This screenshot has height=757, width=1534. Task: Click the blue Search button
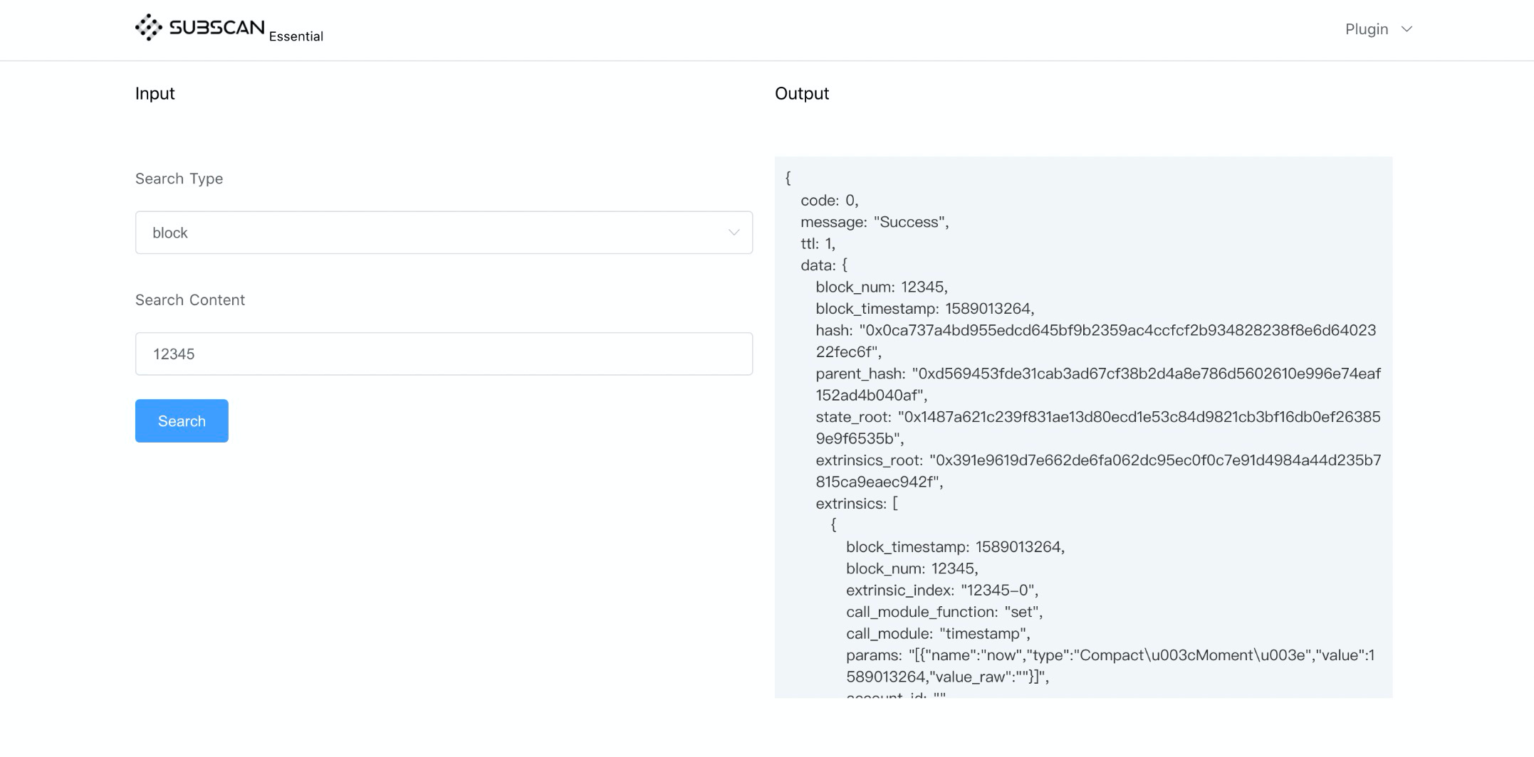tap(182, 420)
